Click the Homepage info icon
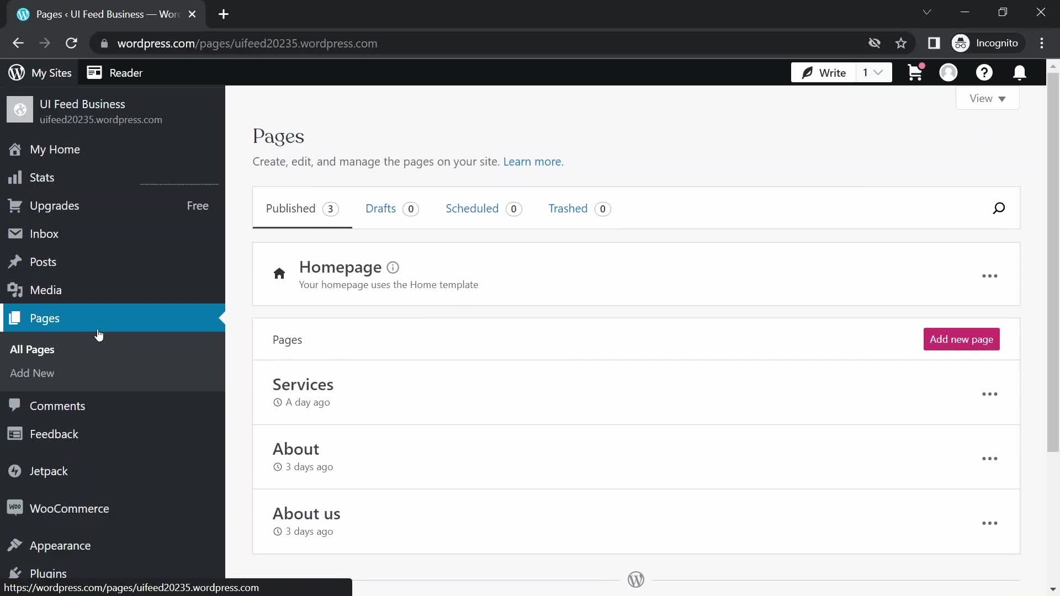 (394, 267)
